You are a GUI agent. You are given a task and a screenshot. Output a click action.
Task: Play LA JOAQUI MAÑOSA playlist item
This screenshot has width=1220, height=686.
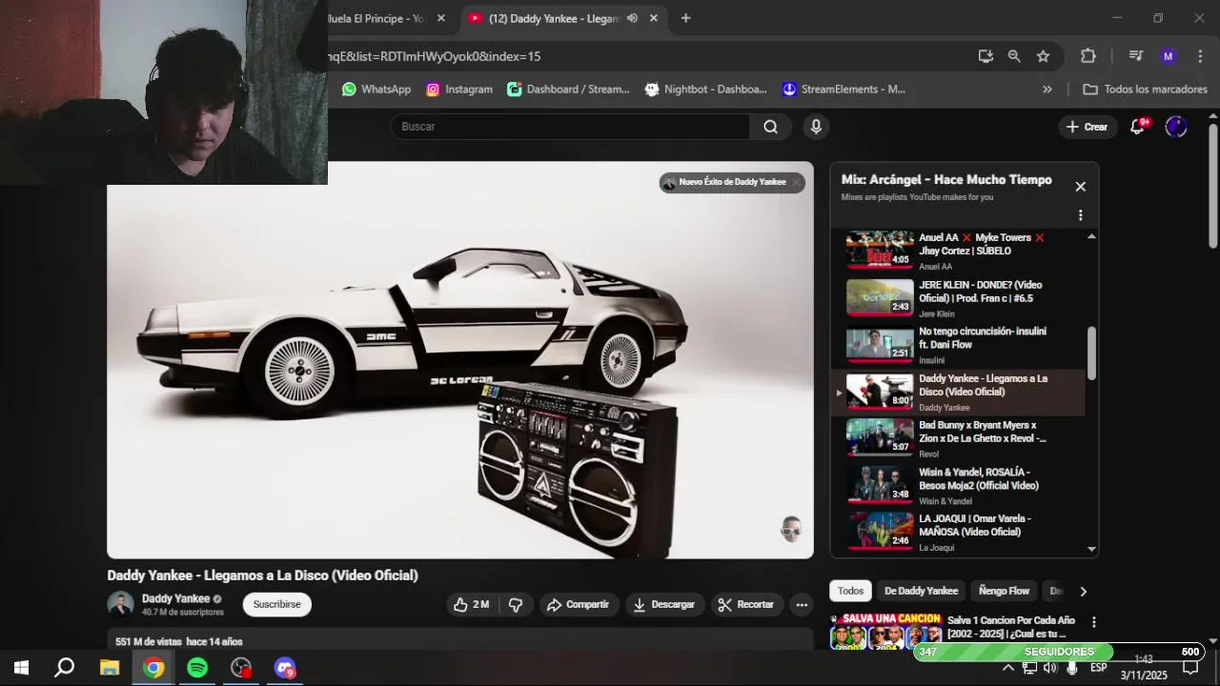click(x=959, y=532)
